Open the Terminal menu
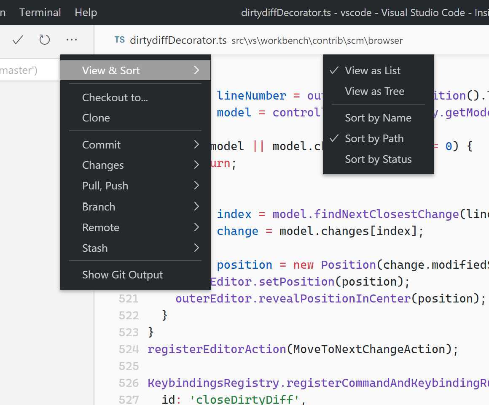The image size is (489, 405). [x=40, y=13]
